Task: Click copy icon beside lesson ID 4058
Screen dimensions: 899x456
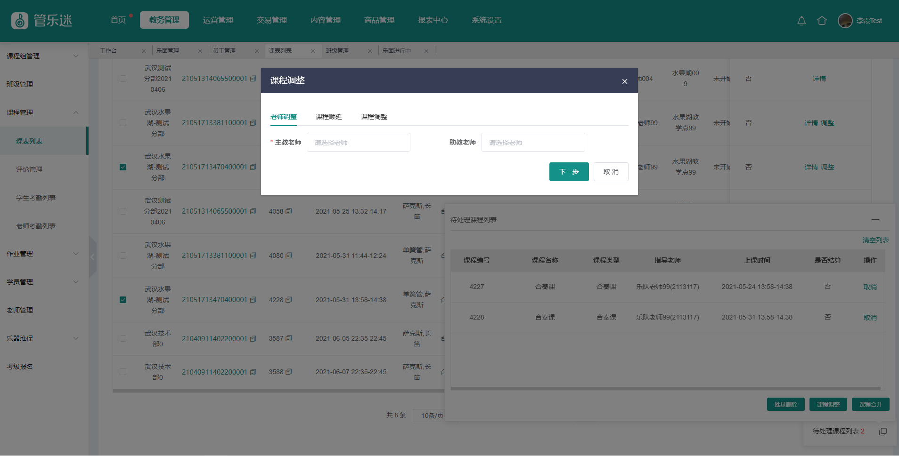Action: click(289, 211)
